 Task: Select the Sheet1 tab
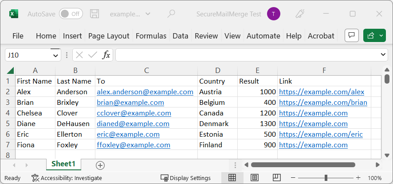coord(63,164)
